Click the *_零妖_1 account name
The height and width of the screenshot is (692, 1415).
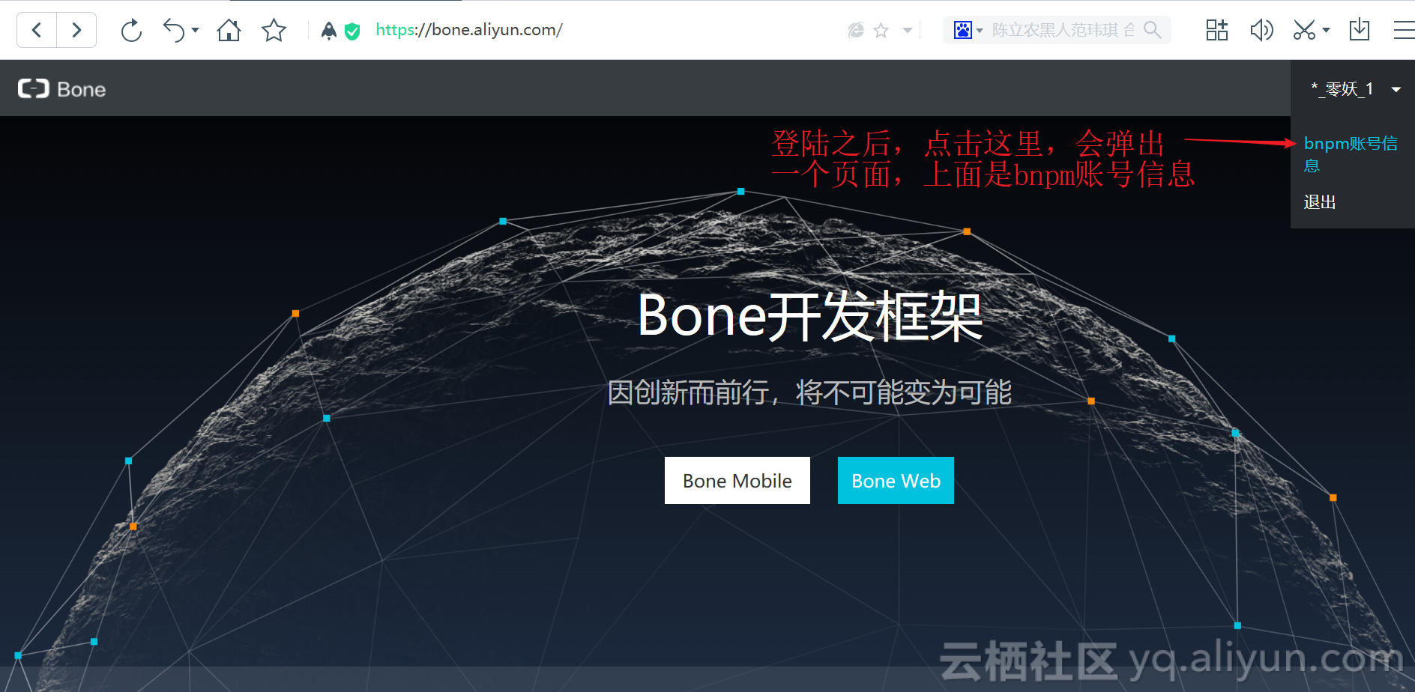(x=1342, y=89)
